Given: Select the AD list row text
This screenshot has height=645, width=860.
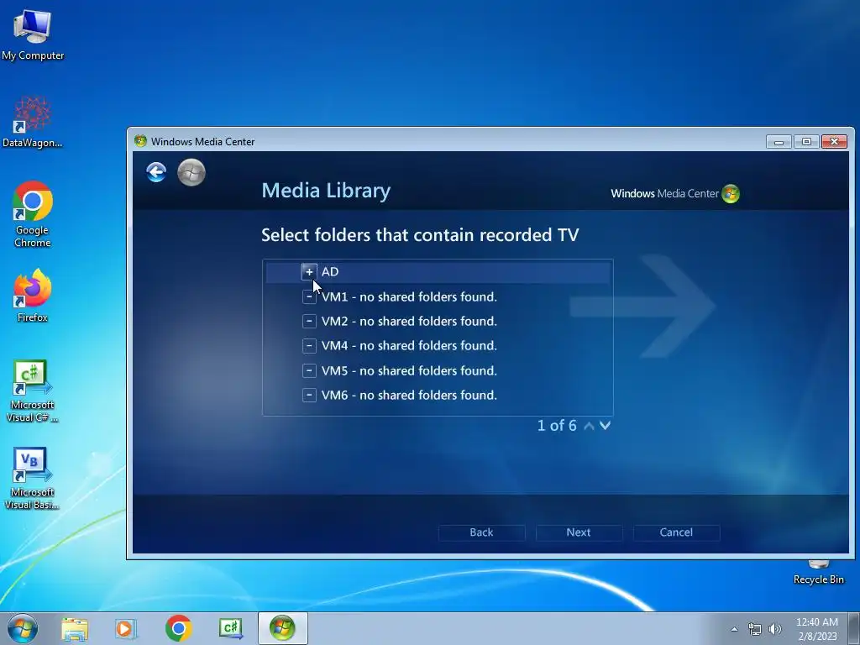Looking at the screenshot, I should click(329, 271).
